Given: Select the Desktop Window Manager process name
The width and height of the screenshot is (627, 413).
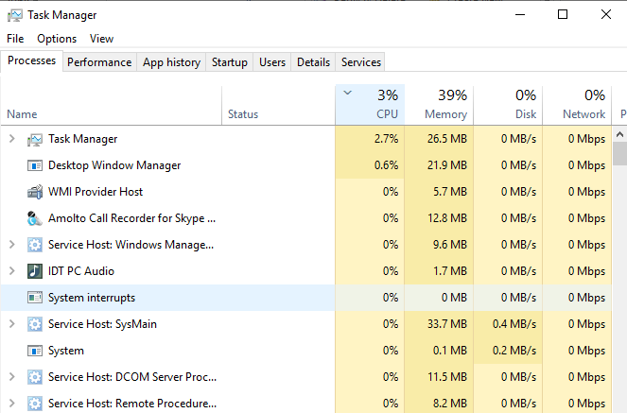Looking at the screenshot, I should pyautogui.click(x=114, y=165).
